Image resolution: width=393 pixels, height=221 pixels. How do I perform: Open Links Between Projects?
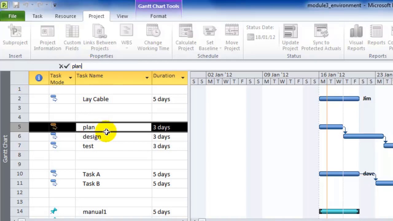coord(99,37)
